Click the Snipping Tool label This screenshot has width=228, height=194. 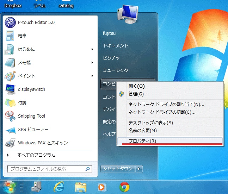click(31, 116)
